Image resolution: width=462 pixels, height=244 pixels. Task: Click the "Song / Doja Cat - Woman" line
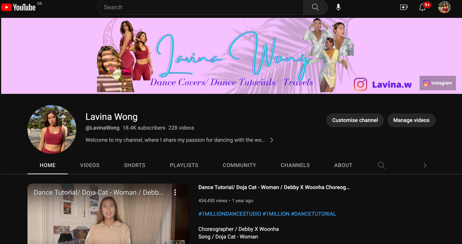point(228,236)
